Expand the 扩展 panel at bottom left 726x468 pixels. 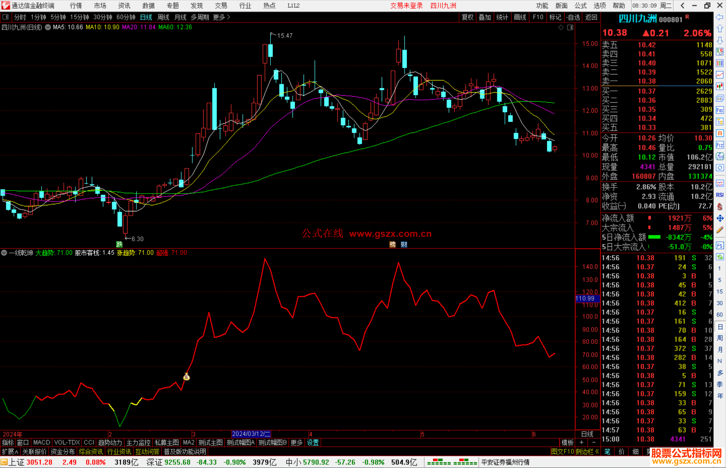point(10,452)
